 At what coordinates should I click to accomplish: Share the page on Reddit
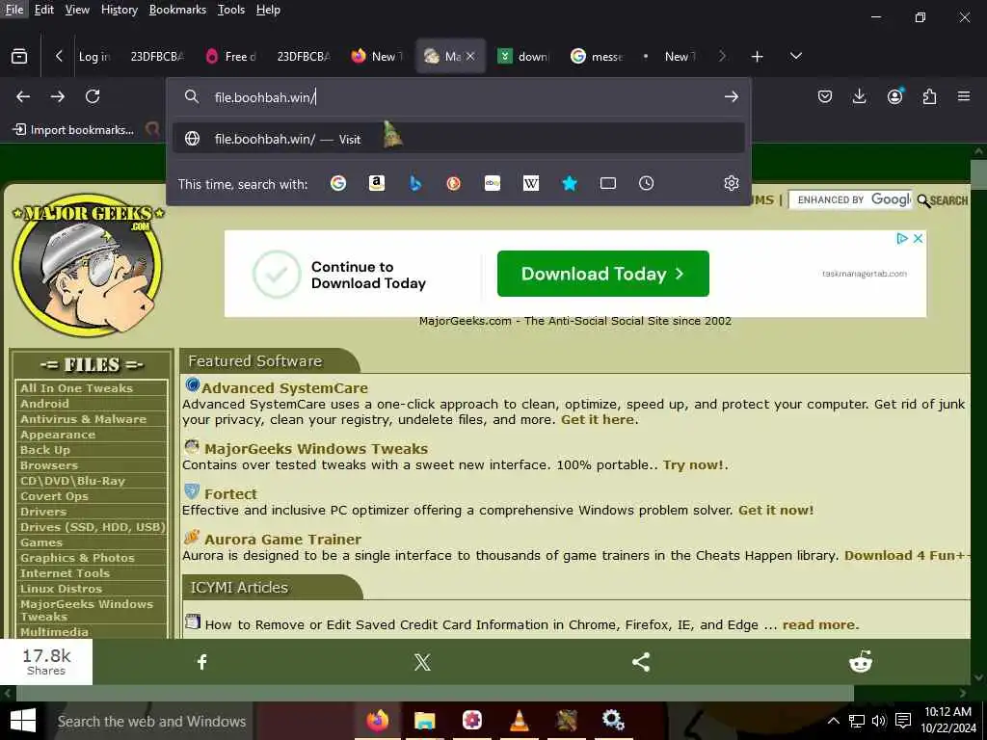pyautogui.click(x=861, y=661)
